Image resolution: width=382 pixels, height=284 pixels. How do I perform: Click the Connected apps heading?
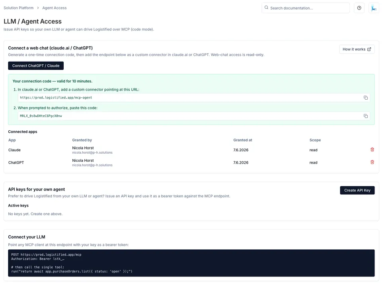click(23, 132)
